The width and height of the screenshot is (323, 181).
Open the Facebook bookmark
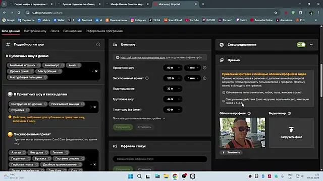85,20
